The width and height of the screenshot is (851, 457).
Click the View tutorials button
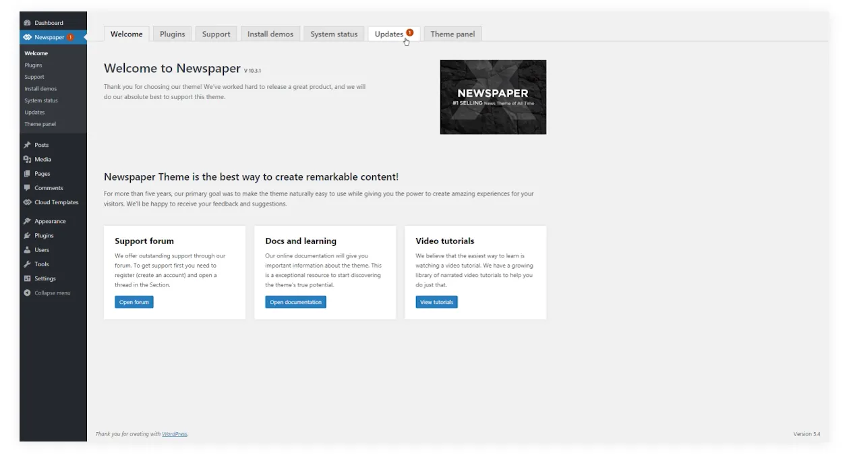(x=436, y=302)
